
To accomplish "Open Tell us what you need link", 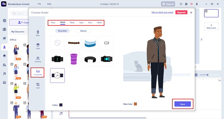I will (162, 12).
